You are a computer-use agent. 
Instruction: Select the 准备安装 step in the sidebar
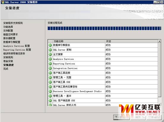(8, 61)
